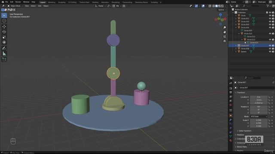
Task: Open the viewport Options dropdown
Action: pos(222,10)
